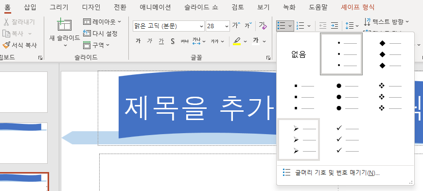The width and height of the screenshot is (423, 191).
Task: Click the character spacing 가나 icon
Action: [196, 41]
